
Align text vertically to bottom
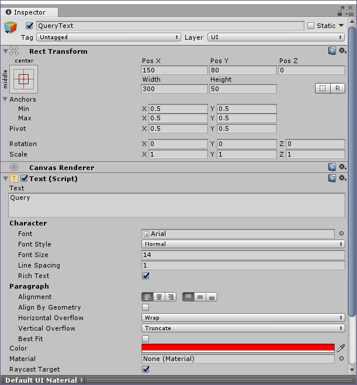click(x=212, y=297)
